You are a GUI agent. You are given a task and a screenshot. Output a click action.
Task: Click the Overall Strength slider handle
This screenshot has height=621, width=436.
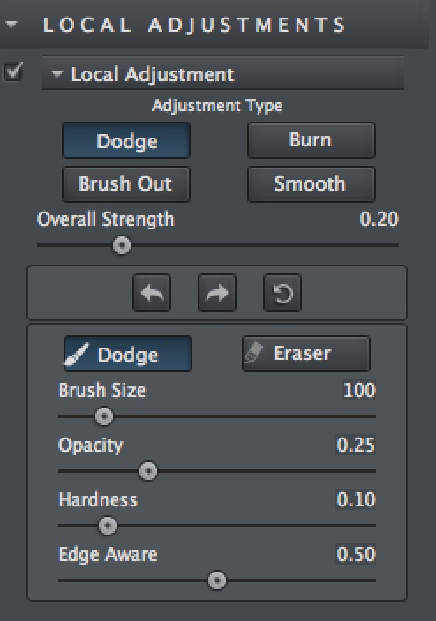click(x=122, y=245)
